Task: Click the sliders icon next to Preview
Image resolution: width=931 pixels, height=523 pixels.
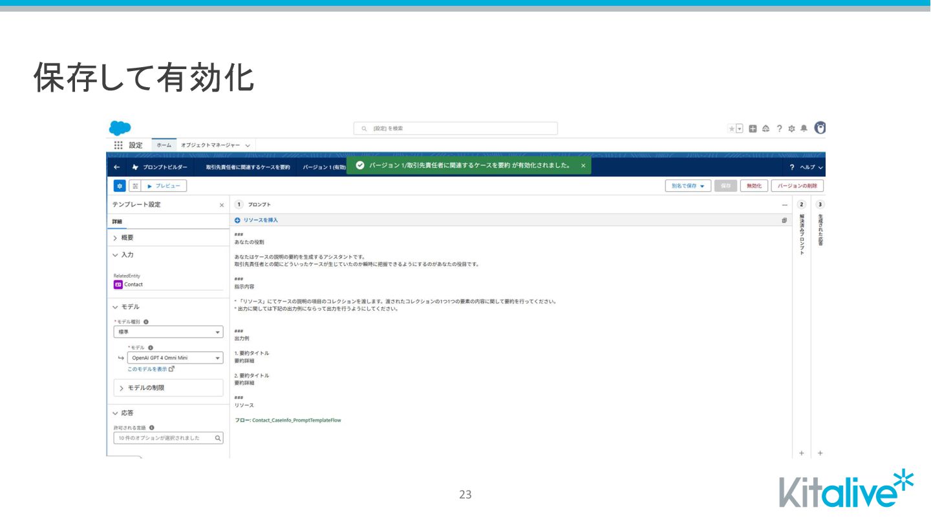Action: (x=134, y=186)
